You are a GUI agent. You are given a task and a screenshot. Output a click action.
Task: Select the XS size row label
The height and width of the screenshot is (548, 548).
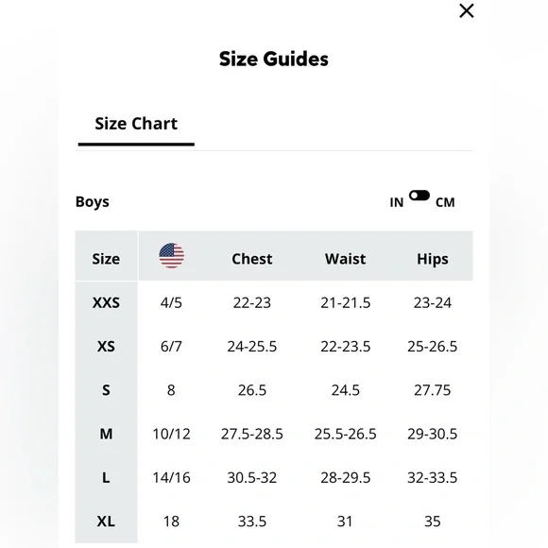pos(106,347)
